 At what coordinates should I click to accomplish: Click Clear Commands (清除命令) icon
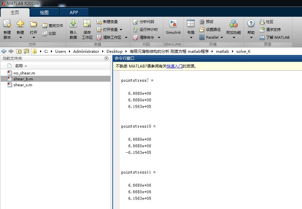coord(136,37)
